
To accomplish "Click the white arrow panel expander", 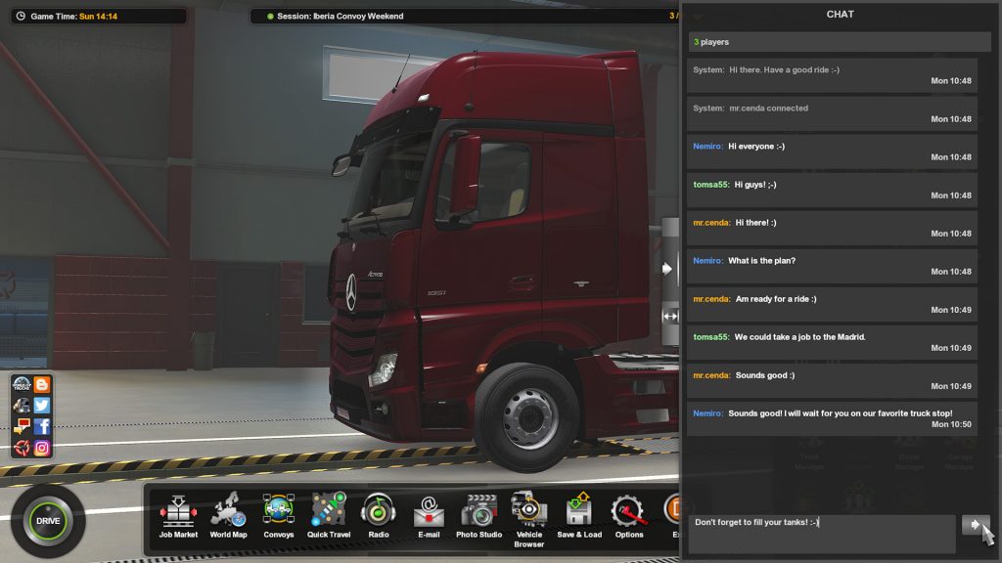I will (x=667, y=269).
